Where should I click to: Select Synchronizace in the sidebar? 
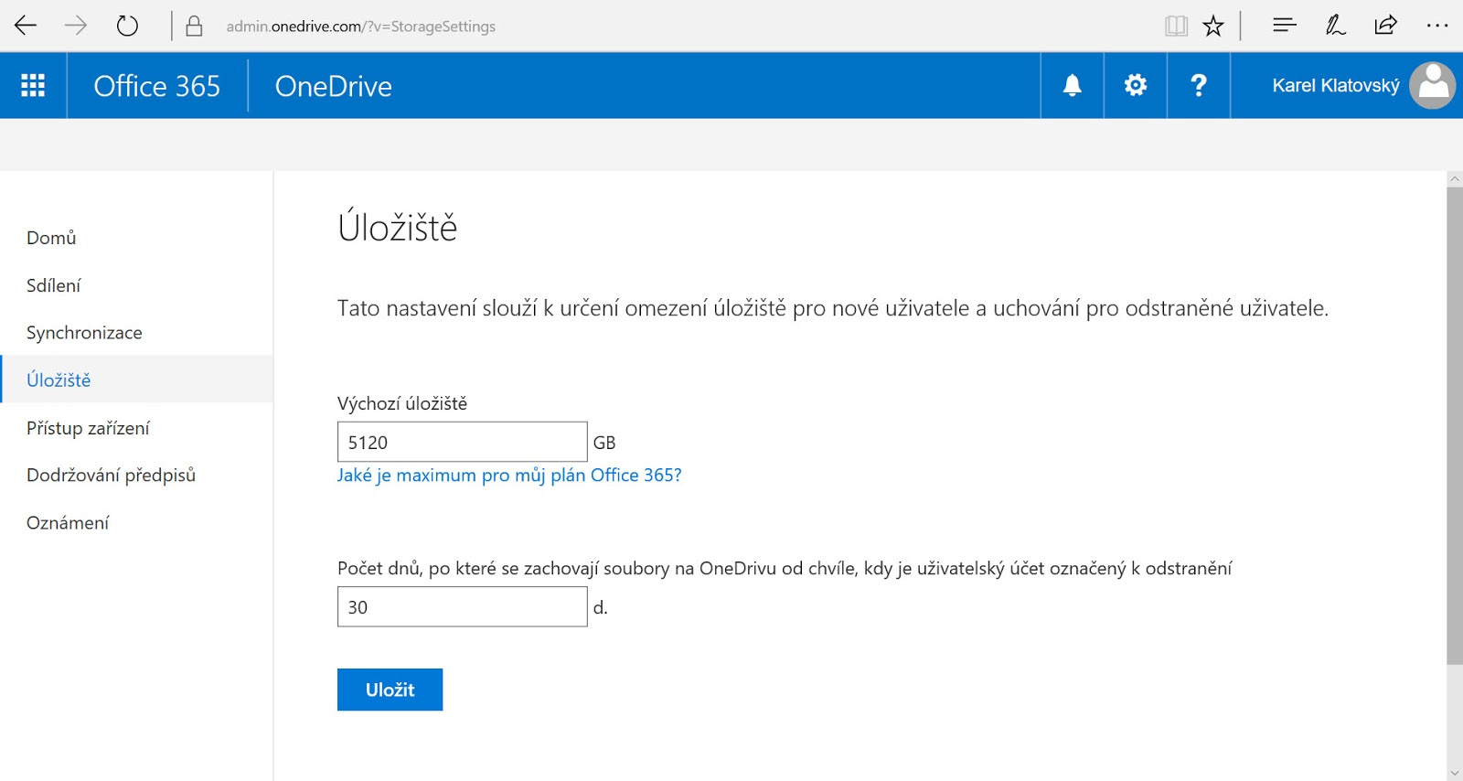137,333
